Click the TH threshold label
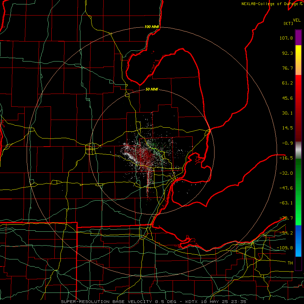Screen dimensions: 304x304 tap(290, 263)
